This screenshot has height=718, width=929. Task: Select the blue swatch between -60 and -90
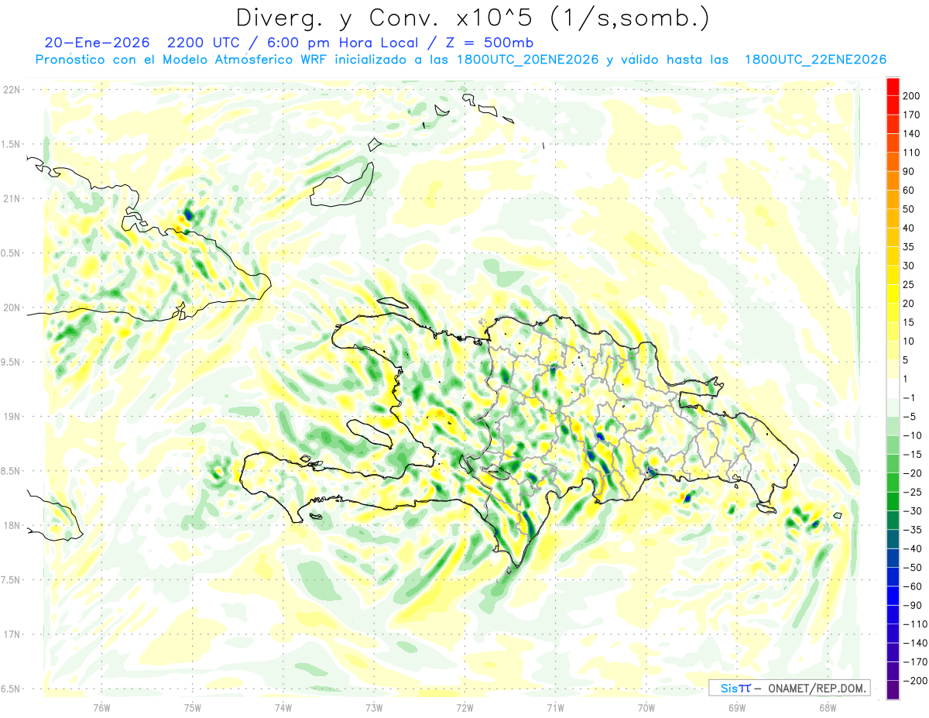coord(893,596)
